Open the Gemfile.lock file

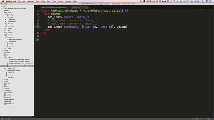10,99
